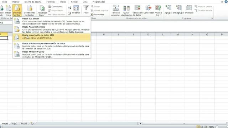
Task: Open the Fórmulas ribbon tab
Action: coord(51,2)
